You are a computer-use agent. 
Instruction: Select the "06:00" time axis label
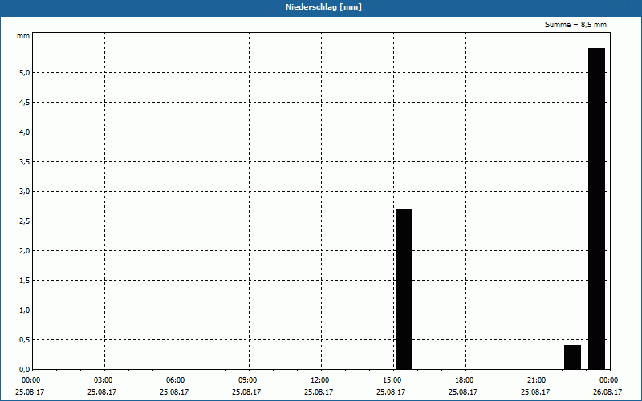point(175,380)
